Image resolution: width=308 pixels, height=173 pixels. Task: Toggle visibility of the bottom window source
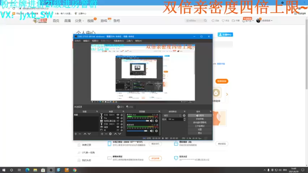(118, 130)
